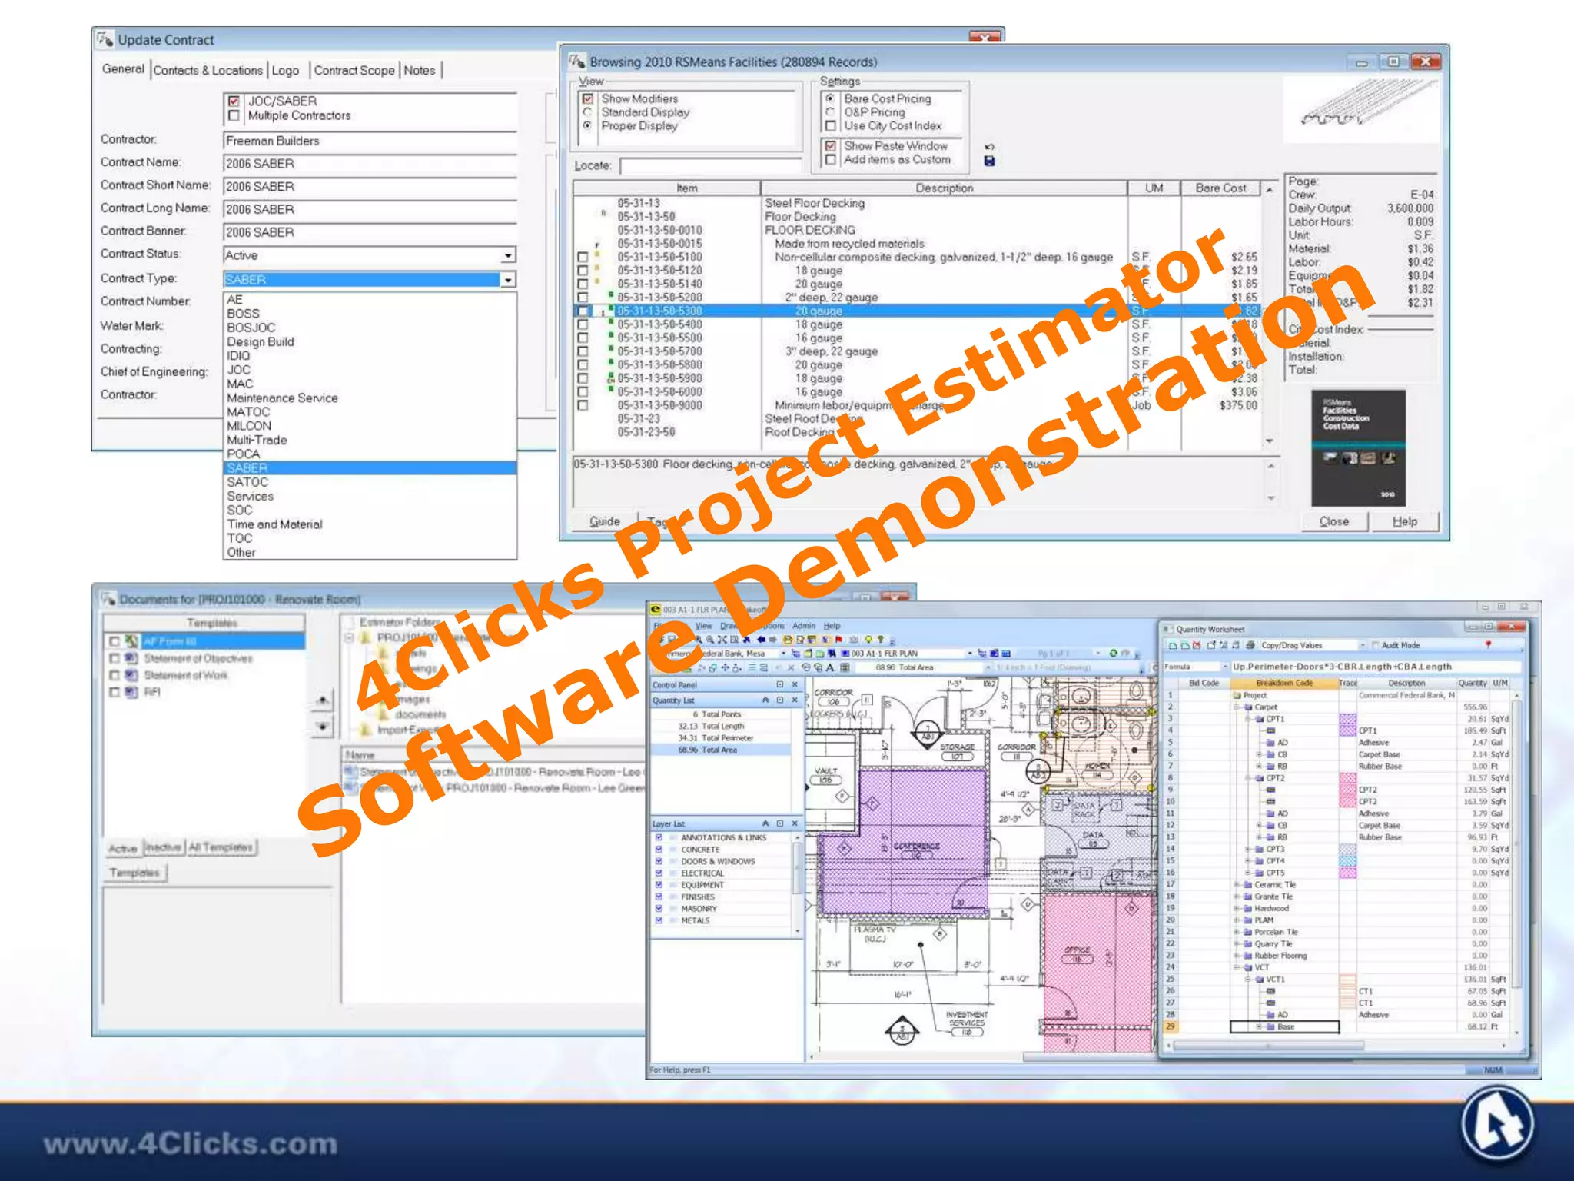The width and height of the screenshot is (1574, 1181).
Task: Toggle Show Modifiers checkbox
Action: pos(588,99)
